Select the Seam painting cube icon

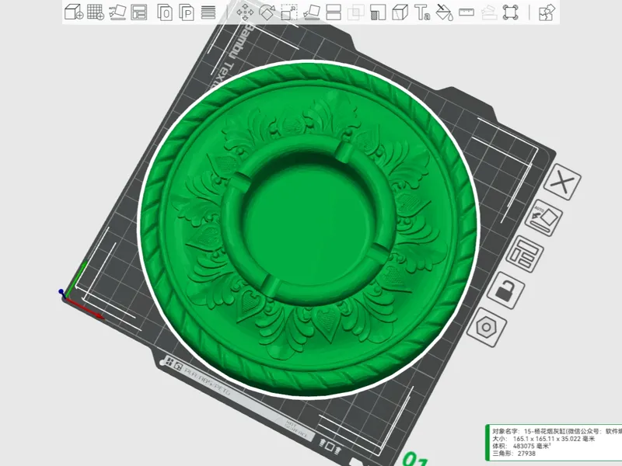(400, 12)
